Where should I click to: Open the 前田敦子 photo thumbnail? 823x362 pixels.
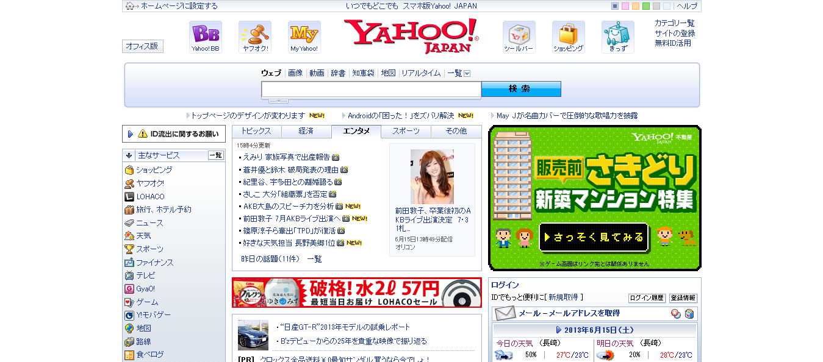coord(432,177)
